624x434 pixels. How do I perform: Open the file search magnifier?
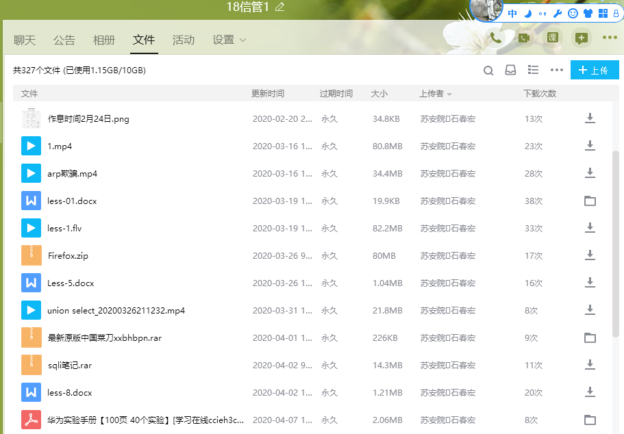click(488, 71)
